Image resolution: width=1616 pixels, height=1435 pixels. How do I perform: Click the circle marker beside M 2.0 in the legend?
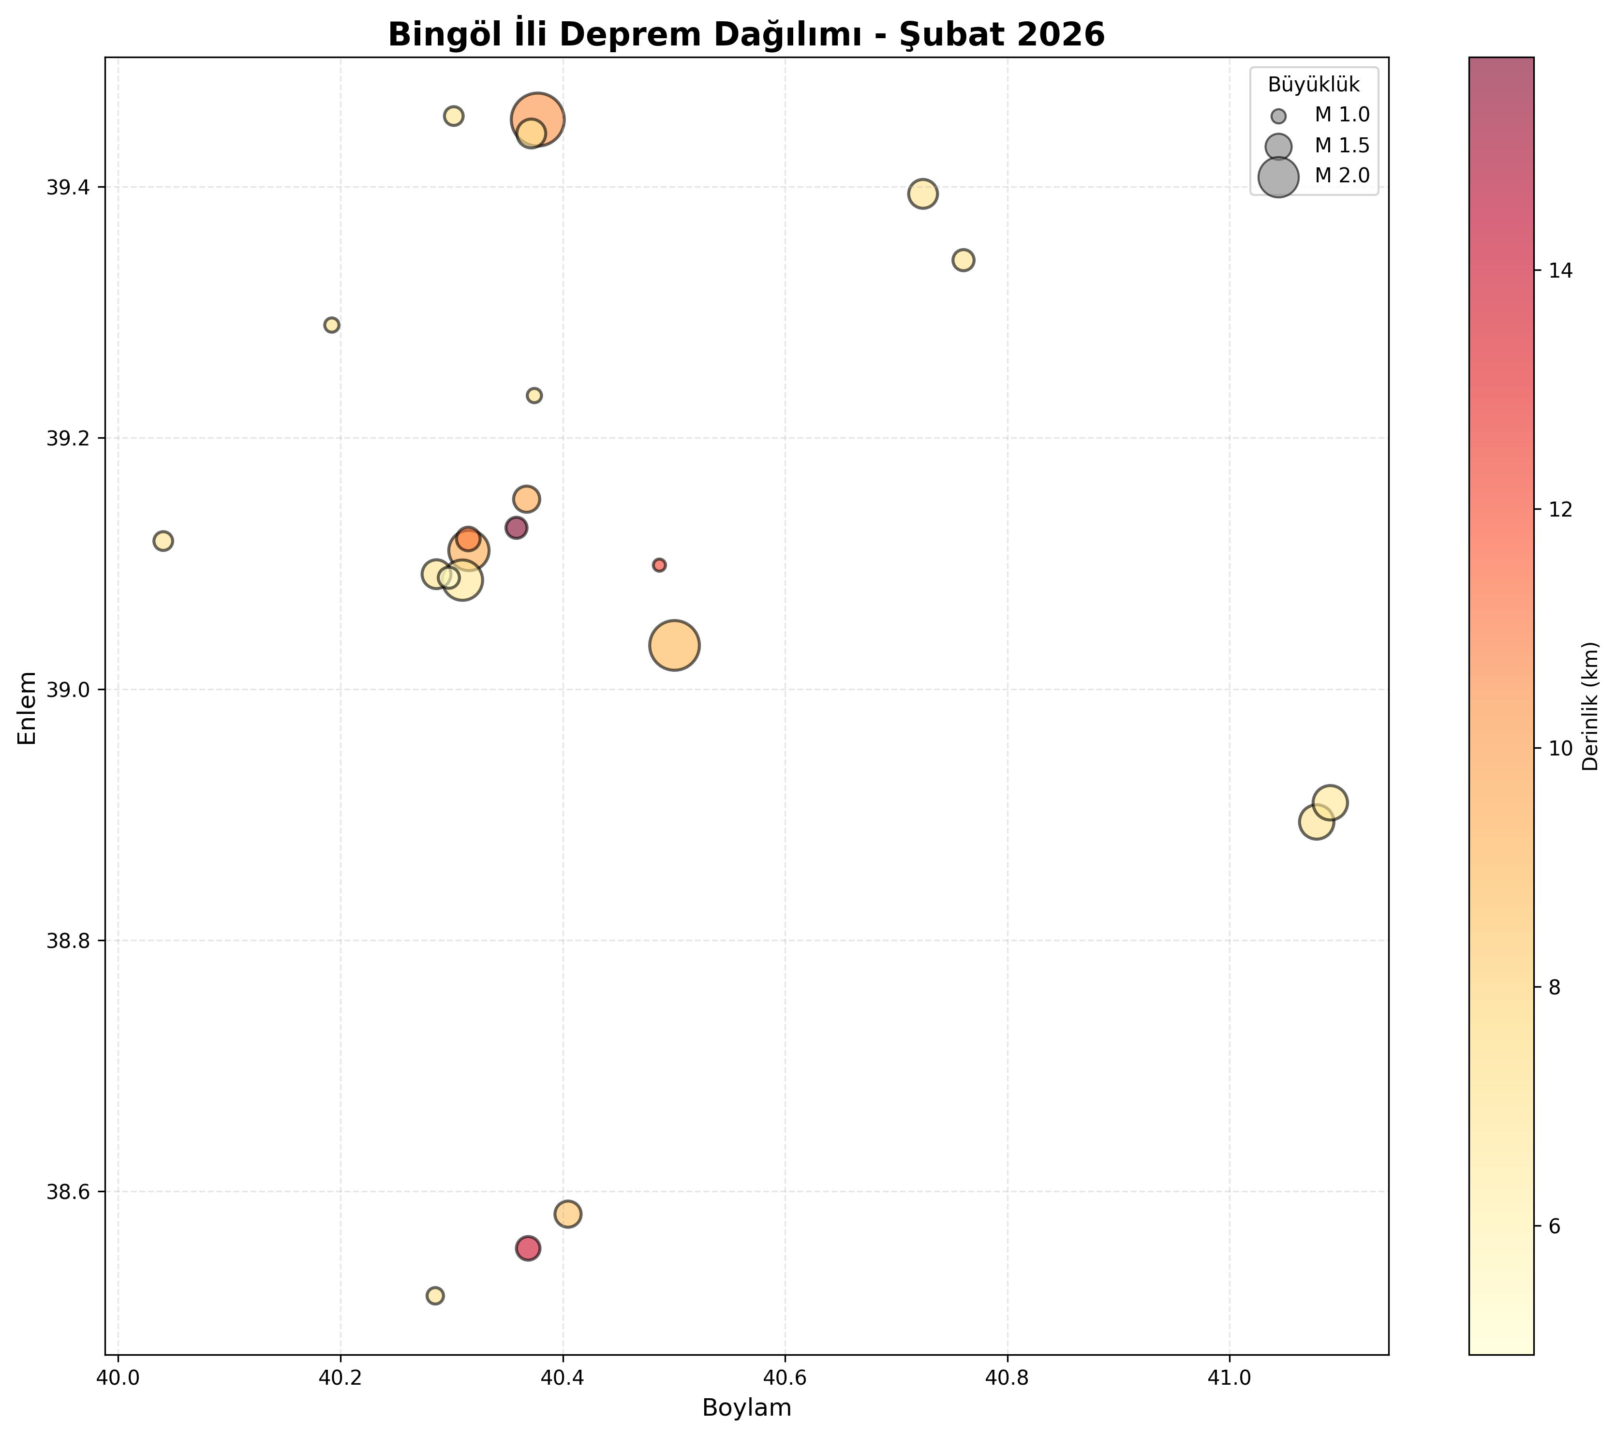click(1278, 177)
